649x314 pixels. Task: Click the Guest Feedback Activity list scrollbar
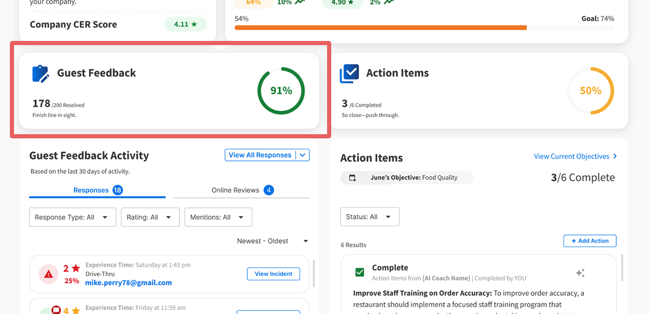tap(314, 275)
